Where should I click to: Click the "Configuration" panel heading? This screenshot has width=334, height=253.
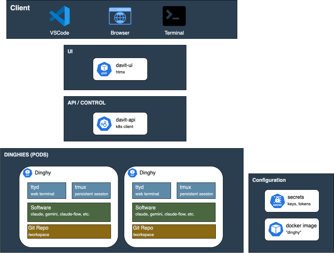point(269,180)
